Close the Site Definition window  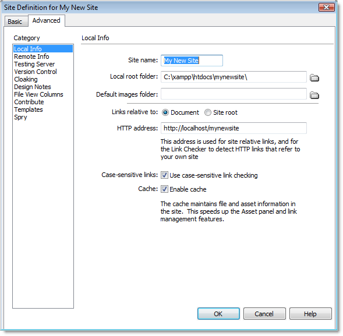point(326,7)
